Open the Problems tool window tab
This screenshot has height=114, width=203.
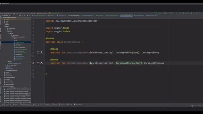(x=55, y=104)
